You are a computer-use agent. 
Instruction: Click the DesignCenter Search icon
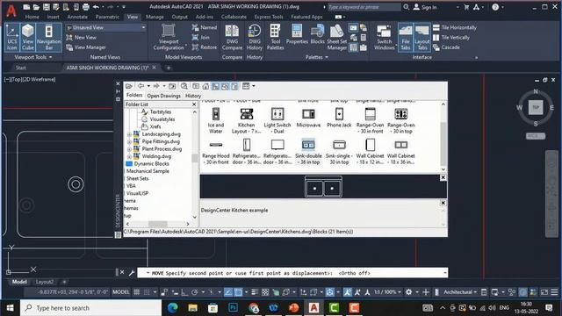click(x=184, y=86)
